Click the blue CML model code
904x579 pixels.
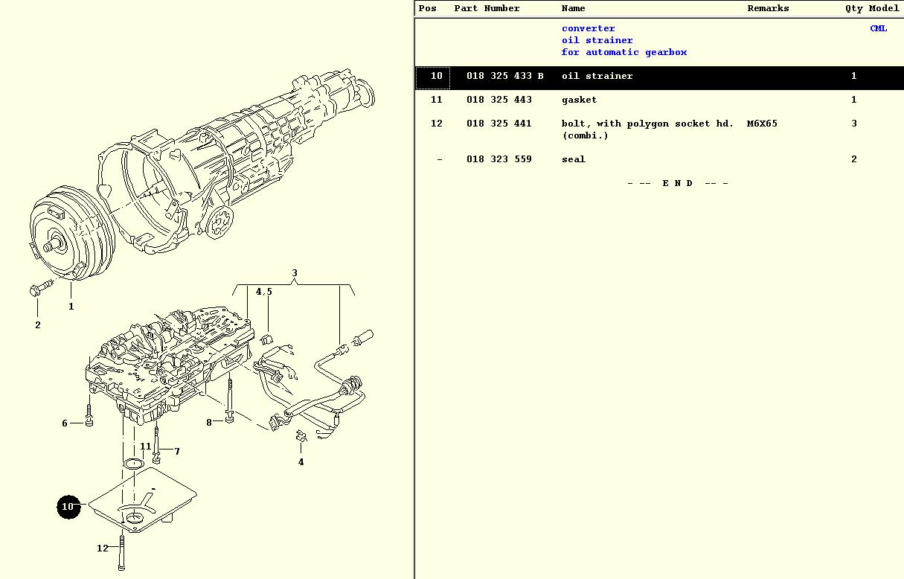tap(879, 28)
